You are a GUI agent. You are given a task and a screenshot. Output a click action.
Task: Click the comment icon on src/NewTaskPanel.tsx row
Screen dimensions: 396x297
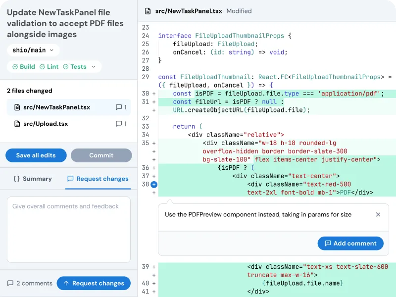click(119, 107)
